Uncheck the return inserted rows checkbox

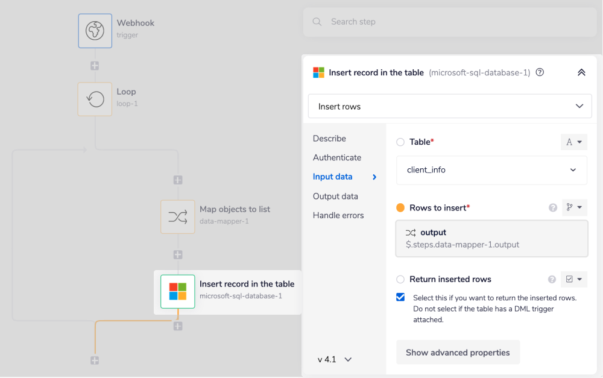[x=400, y=297]
